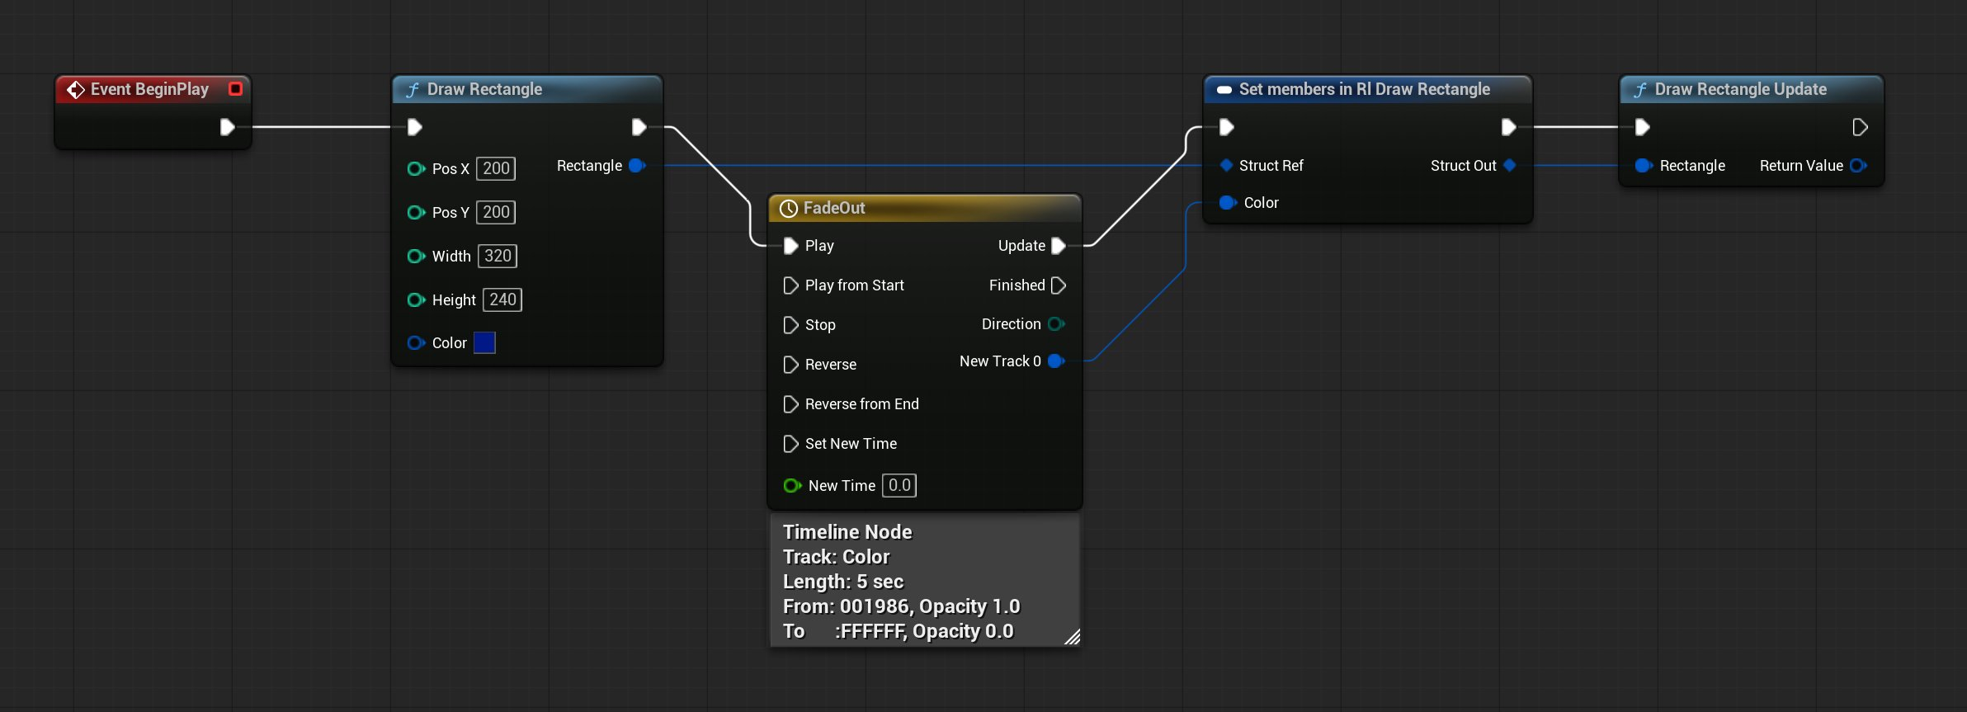Click the Event BeginPlay diamond event icon
The width and height of the screenshot is (1967, 712).
(76, 89)
